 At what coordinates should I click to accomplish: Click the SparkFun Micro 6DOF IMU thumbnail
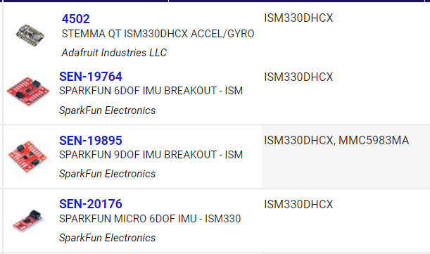(28, 220)
